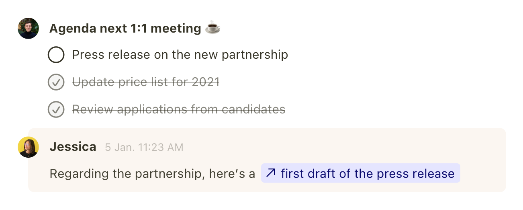Click the coffee cup emoji in the title

click(212, 28)
